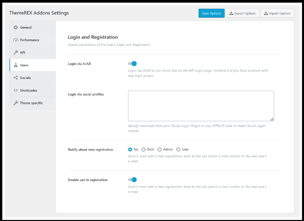Viewport: 304px width, 221px height.
Task: Click the Login and Registration heading
Action: click(93, 37)
